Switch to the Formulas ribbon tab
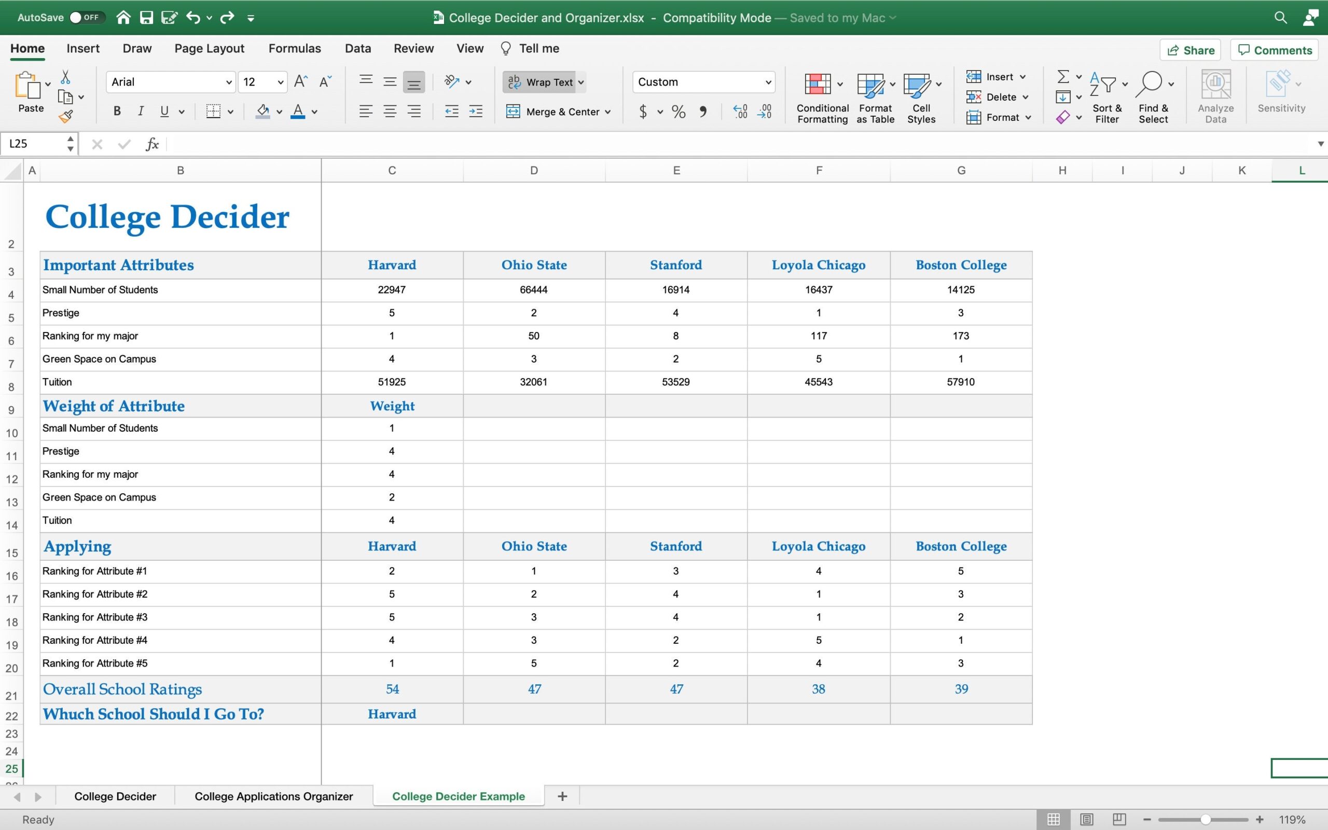Image resolution: width=1328 pixels, height=830 pixels. [294, 48]
